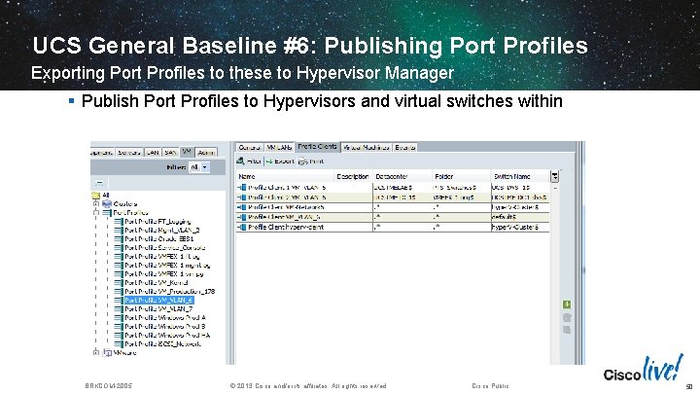700x394 pixels.
Task: Switch to the VM LANs tab
Action: (279, 148)
